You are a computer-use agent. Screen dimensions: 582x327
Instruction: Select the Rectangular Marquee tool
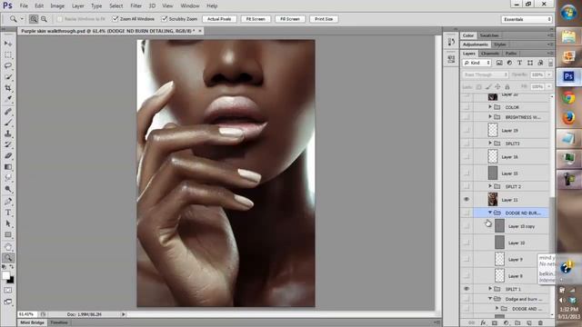pos(8,54)
